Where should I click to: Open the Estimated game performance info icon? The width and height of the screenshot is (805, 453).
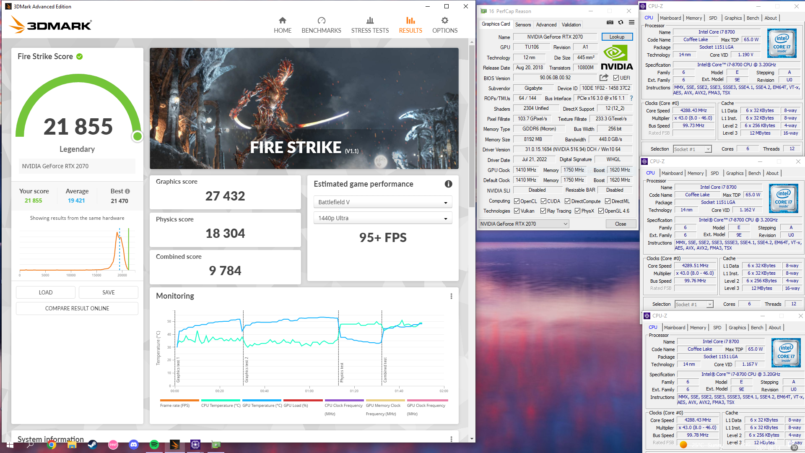click(x=448, y=184)
